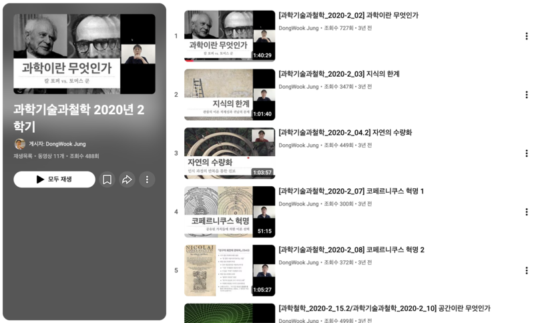Open video title [과학기술과철학_2020-2_04.2] 자연의 수량화
534x323 pixels.
(x=345, y=132)
